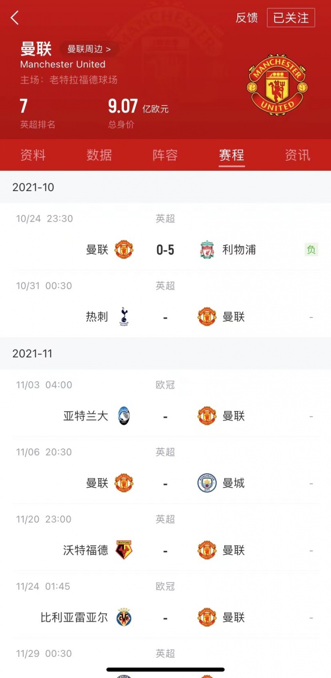This screenshot has width=331, height=678.
Task: Expand the 曼联周边 merchandise link
Action: coord(89,49)
